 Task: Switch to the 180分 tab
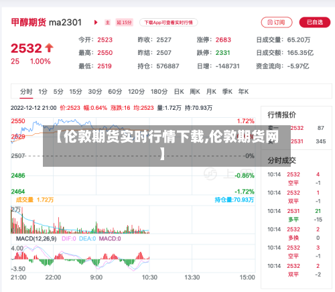click(159, 92)
